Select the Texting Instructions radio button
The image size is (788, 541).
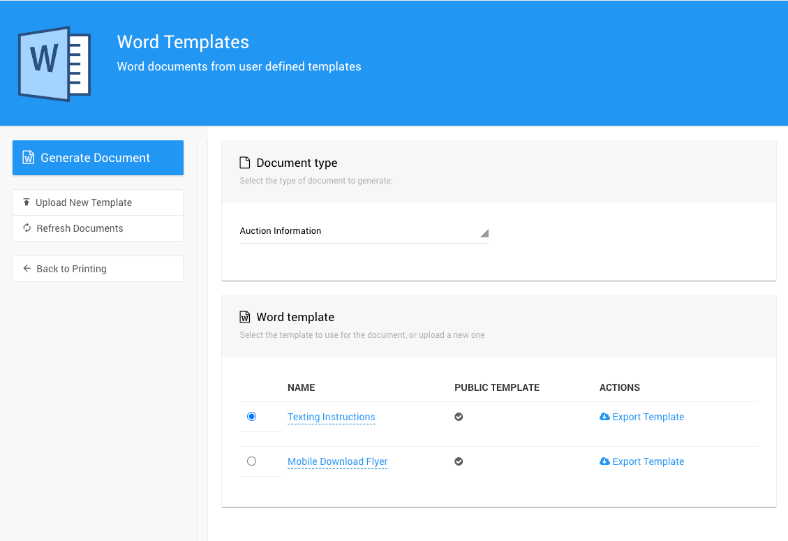click(x=252, y=417)
